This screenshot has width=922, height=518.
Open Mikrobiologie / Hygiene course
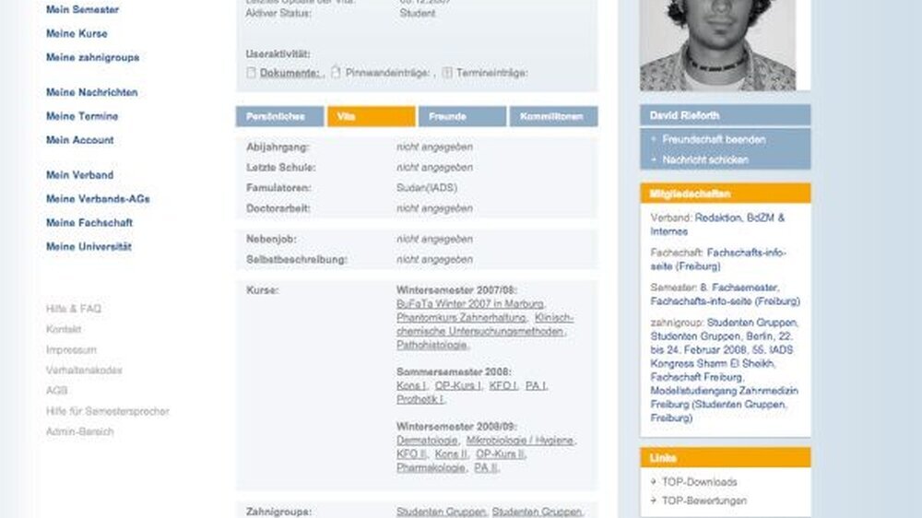click(520, 441)
